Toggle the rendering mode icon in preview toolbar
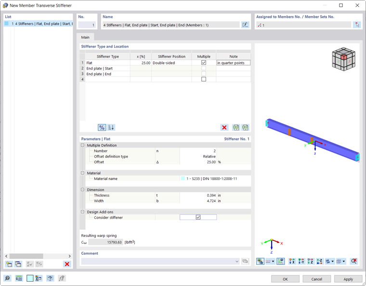The height and width of the screenshot is (286, 366). [260, 261]
